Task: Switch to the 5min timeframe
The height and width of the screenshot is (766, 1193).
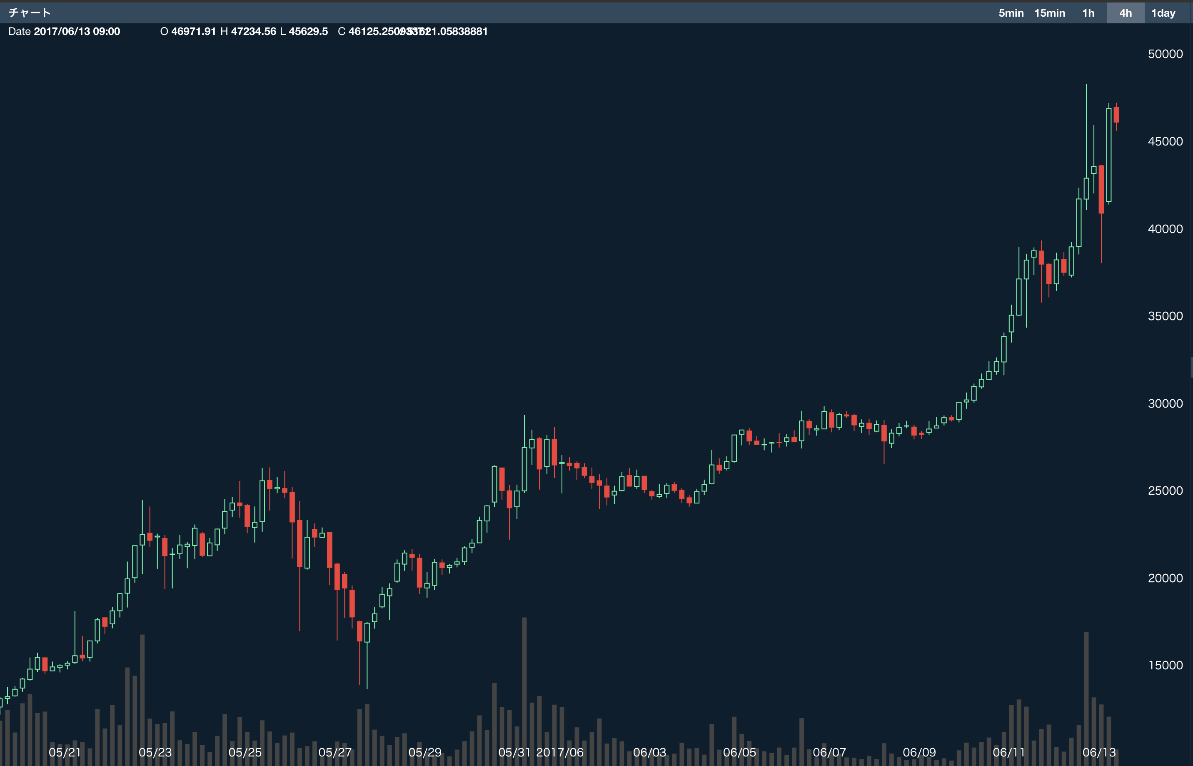Action: (x=1011, y=13)
